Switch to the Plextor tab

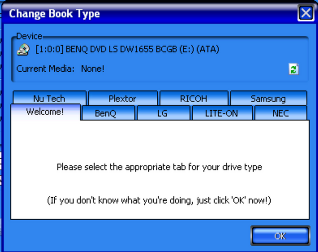point(123,98)
